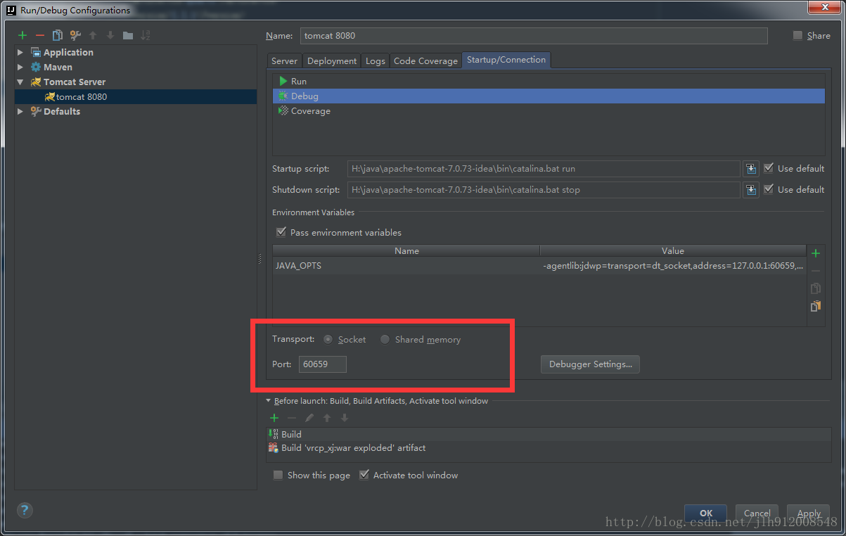Select Shared memory transport radio button
The width and height of the screenshot is (846, 536).
385,340
